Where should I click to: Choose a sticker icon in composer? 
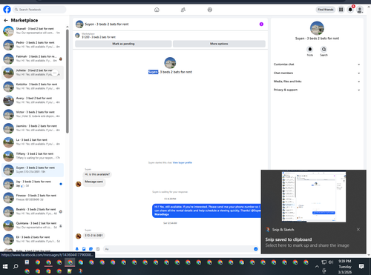[x=91, y=249]
